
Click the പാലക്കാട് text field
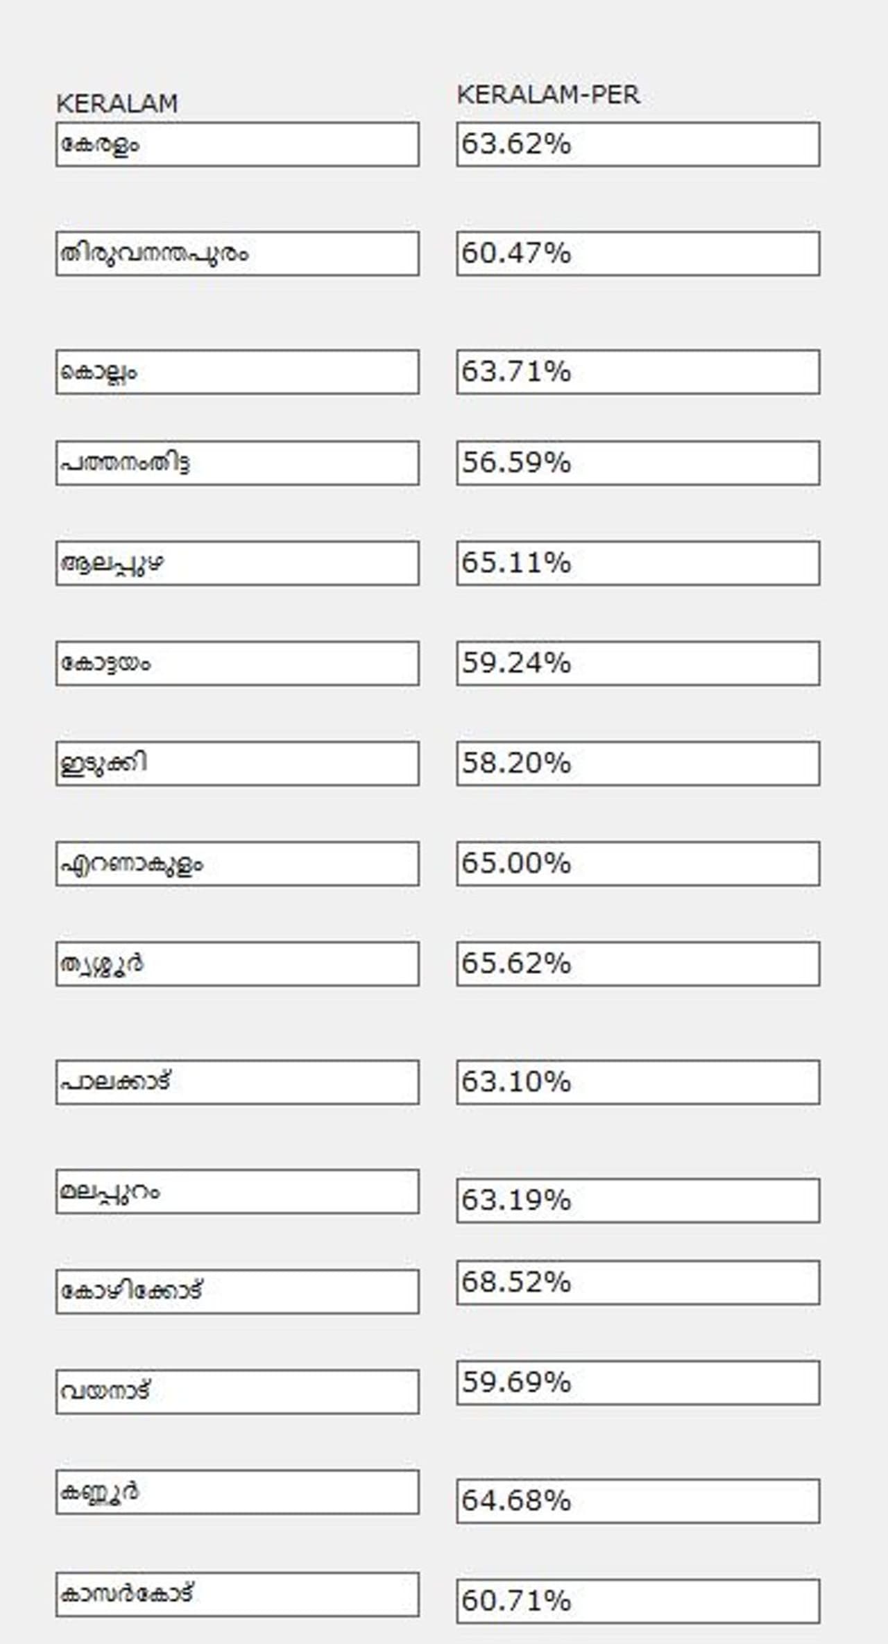(x=237, y=1081)
